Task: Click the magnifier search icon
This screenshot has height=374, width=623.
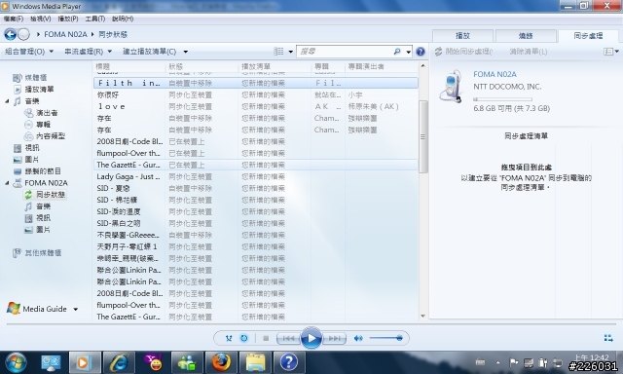Action: (396, 52)
